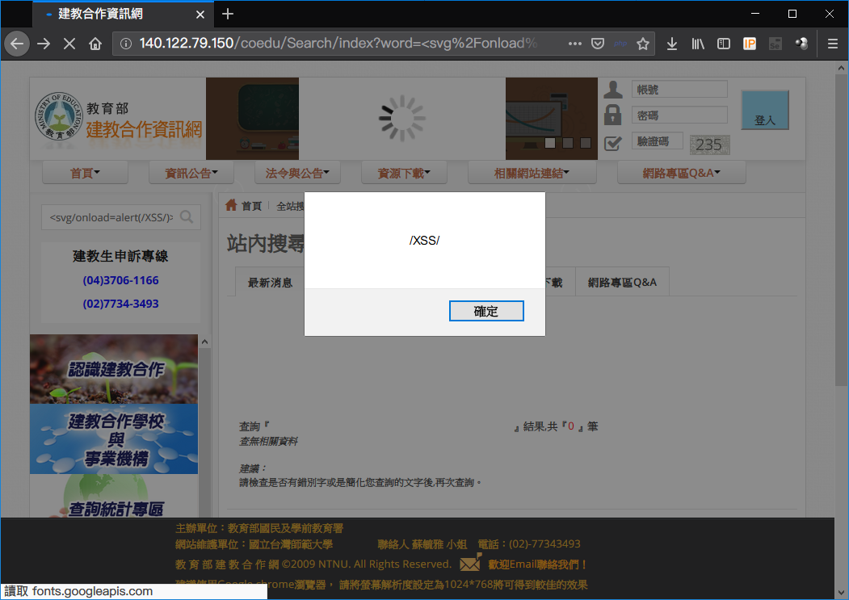Click the third slideshow indicator square

(x=586, y=143)
